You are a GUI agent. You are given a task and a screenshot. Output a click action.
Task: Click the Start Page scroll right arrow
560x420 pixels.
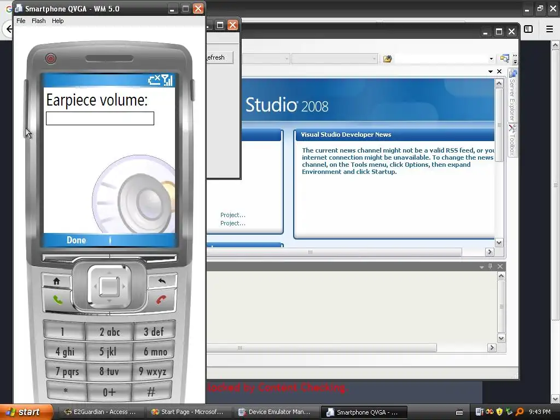(489, 252)
